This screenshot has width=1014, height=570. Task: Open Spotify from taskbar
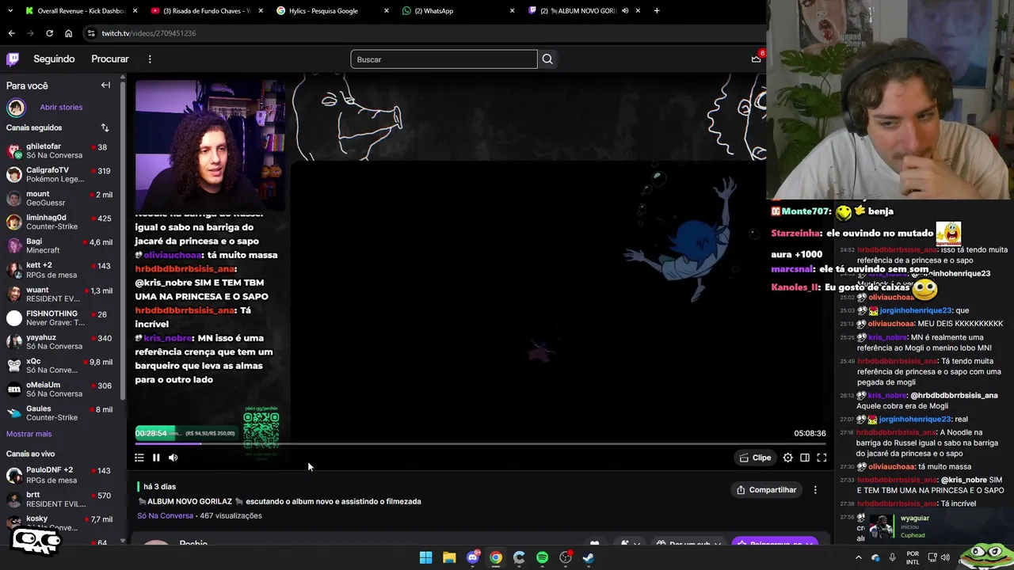pyautogui.click(x=542, y=557)
